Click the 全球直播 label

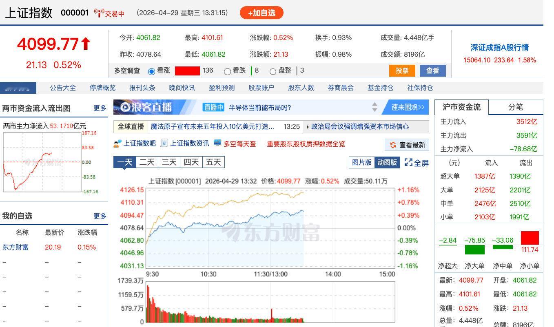[x=131, y=127]
